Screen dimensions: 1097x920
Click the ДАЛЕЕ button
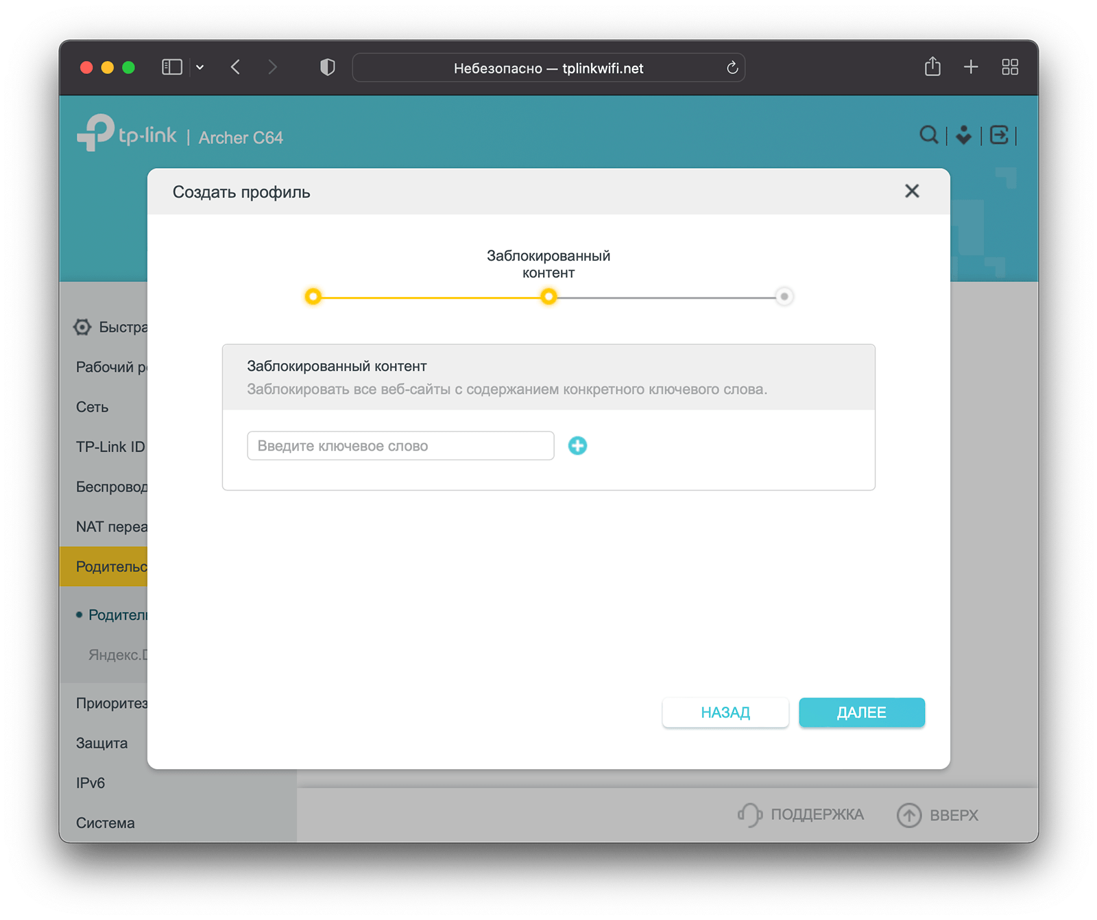(x=861, y=712)
